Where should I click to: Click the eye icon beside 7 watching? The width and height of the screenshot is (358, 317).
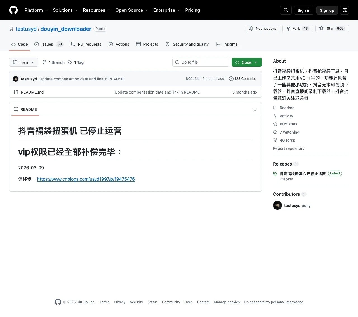pyautogui.click(x=275, y=132)
